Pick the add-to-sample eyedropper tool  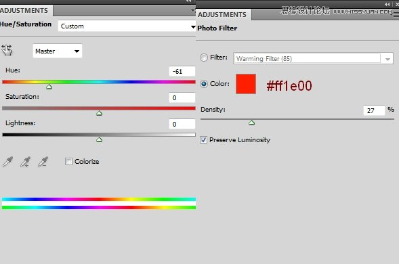(26, 162)
